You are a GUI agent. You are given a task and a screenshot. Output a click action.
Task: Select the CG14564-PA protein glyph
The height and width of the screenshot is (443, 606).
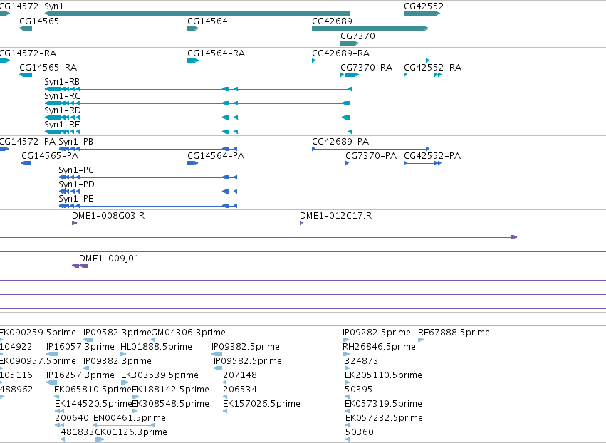192,163
